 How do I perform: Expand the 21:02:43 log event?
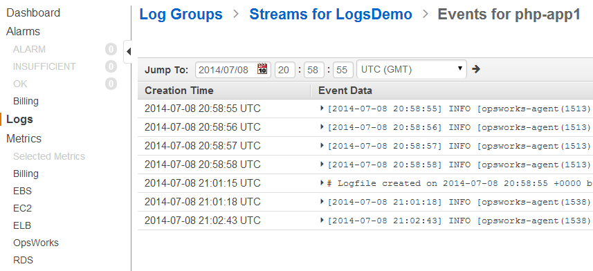pos(322,220)
